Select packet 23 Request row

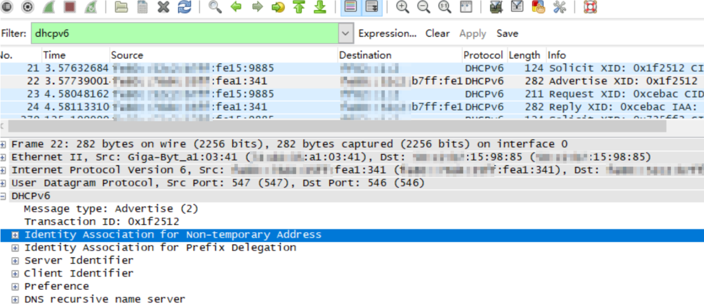(352, 94)
